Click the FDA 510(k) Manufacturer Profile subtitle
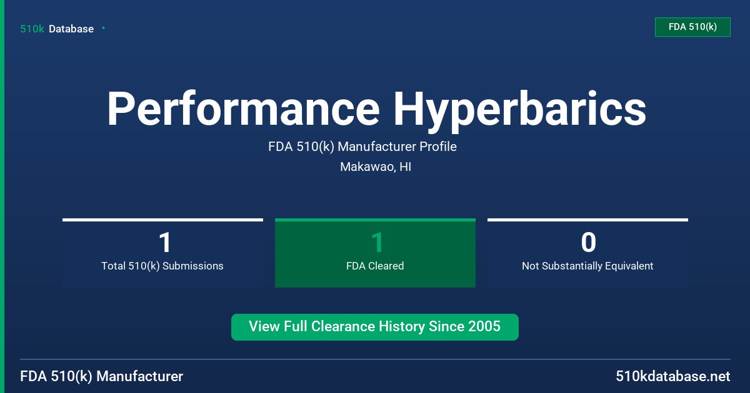 tap(362, 147)
